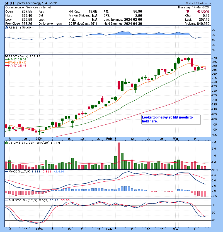Click the date Thursday 14-Mar-2024

[193, 7]
